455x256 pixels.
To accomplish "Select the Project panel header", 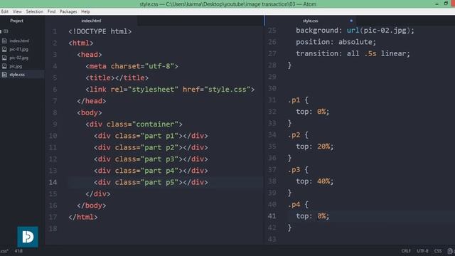I will pyautogui.click(x=16, y=21).
